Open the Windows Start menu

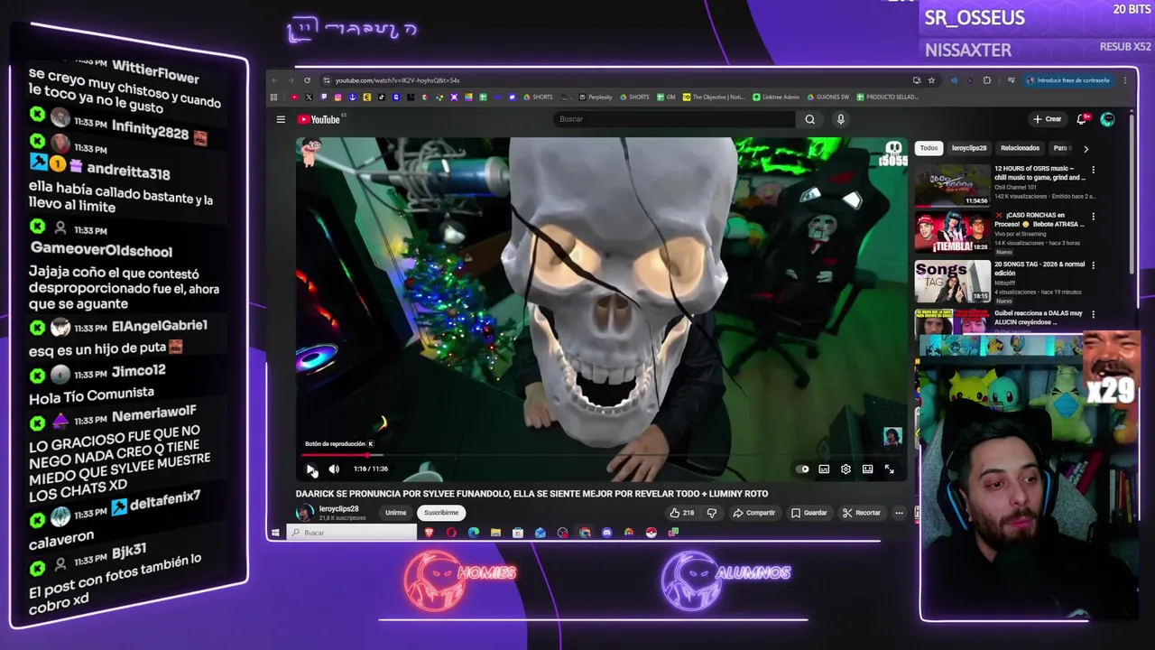tap(275, 533)
